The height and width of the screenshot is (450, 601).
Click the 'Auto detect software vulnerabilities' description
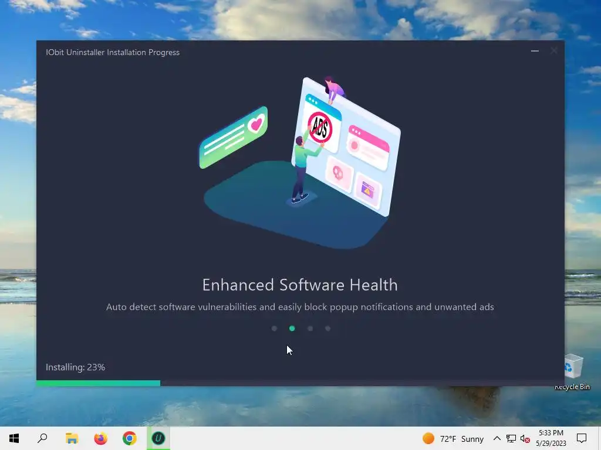tap(300, 307)
